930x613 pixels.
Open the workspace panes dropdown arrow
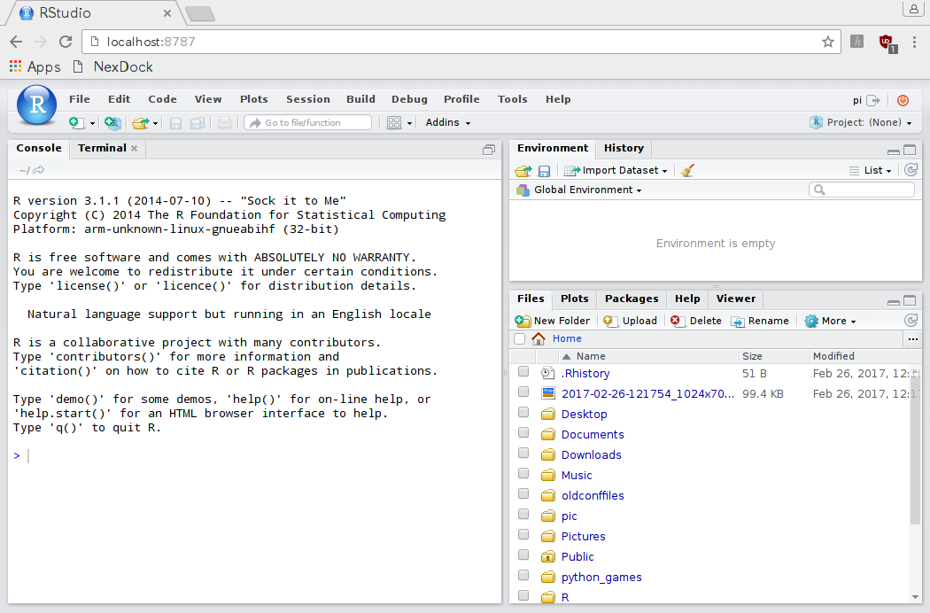tap(409, 123)
